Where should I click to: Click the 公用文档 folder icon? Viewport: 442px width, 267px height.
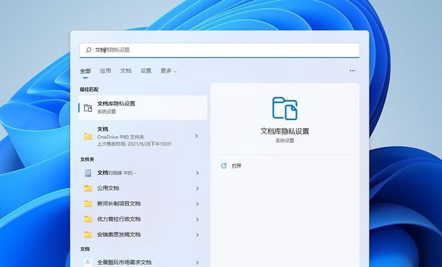(x=88, y=188)
